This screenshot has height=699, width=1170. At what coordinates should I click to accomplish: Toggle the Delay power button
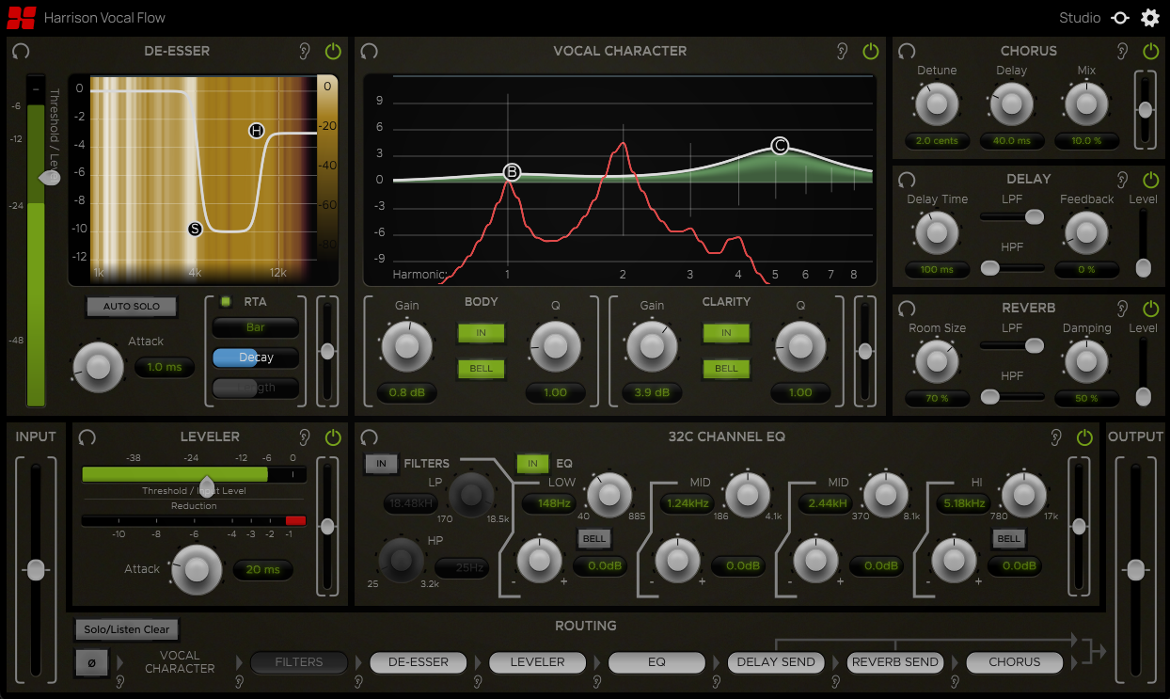[x=1150, y=180]
